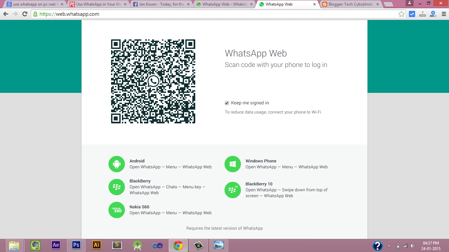Screen dimensions: 449x252
Task: Click the Android platform icon
Action: (116, 164)
